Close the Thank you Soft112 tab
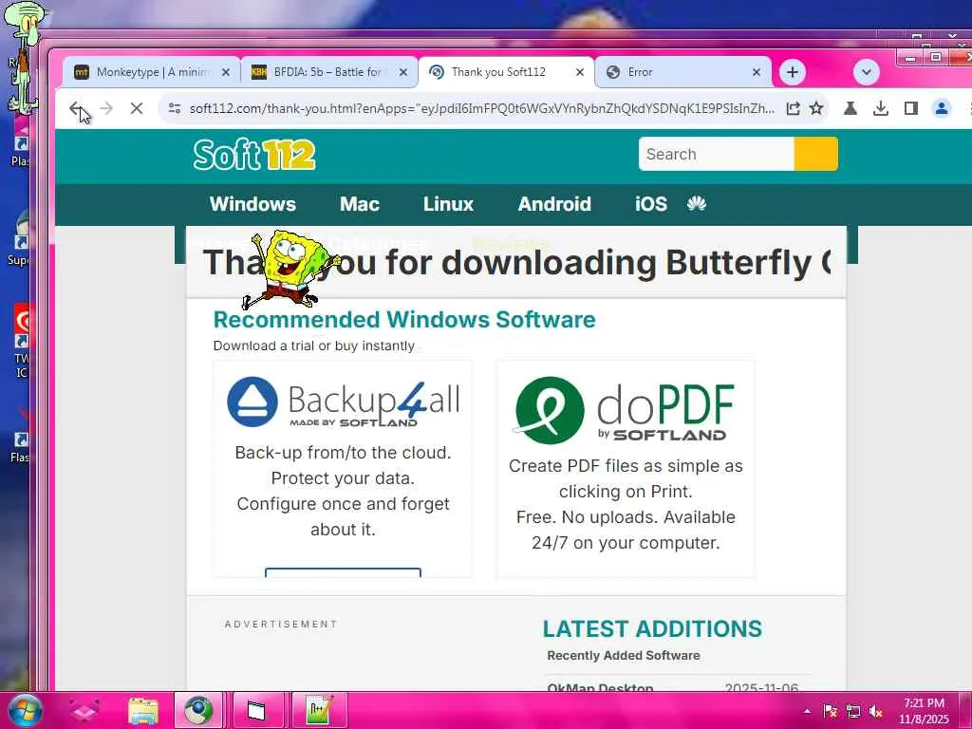 580,72
